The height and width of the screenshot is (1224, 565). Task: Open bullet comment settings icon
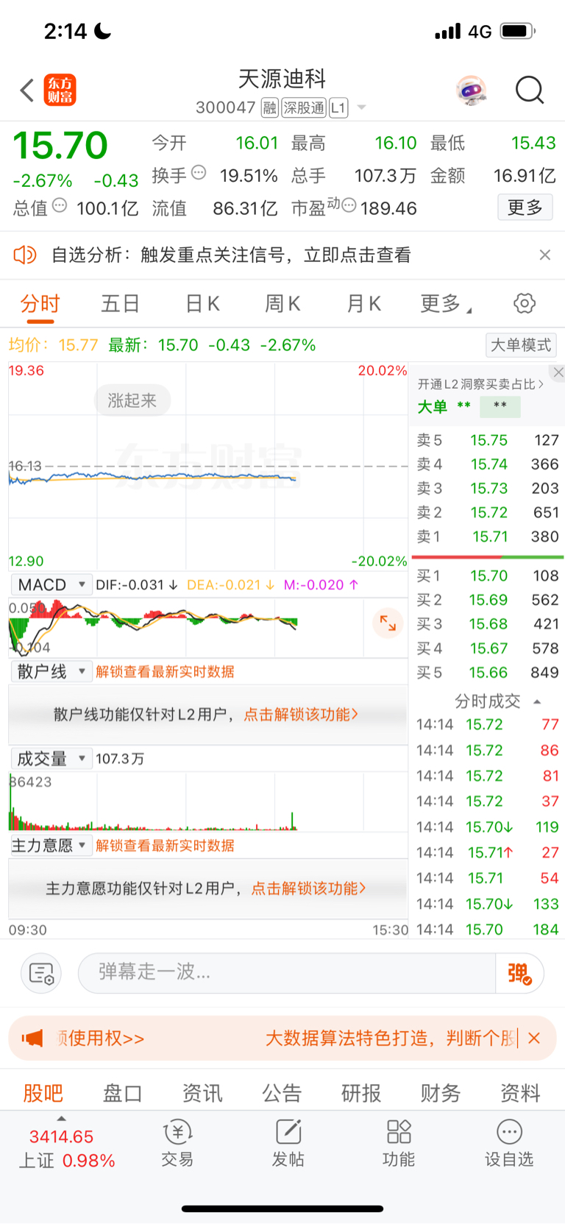pyautogui.click(x=41, y=973)
